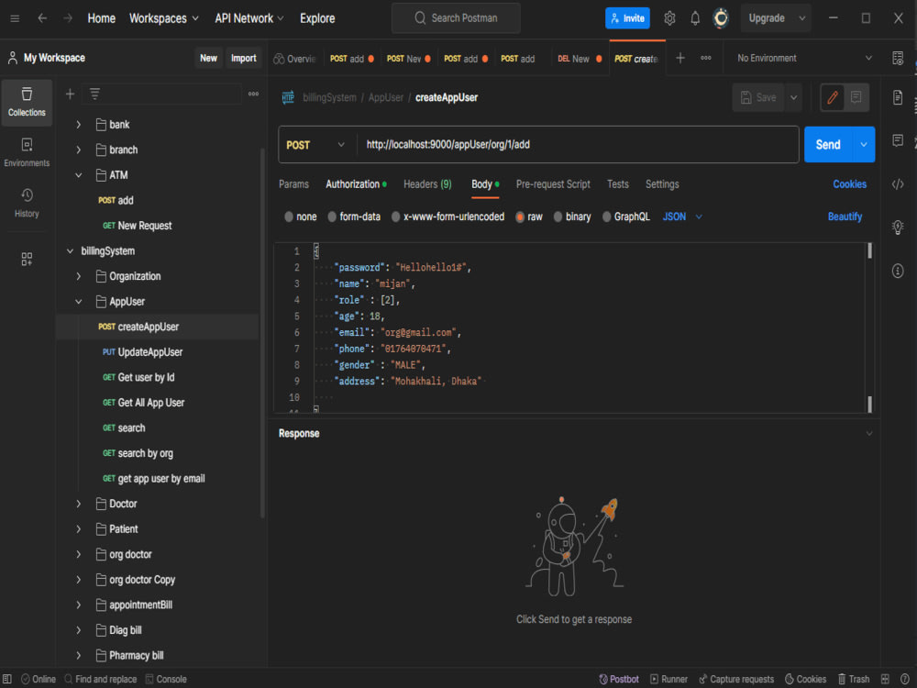Open the configure workspace sidebar icon
The width and height of the screenshot is (917, 688).
[27, 259]
